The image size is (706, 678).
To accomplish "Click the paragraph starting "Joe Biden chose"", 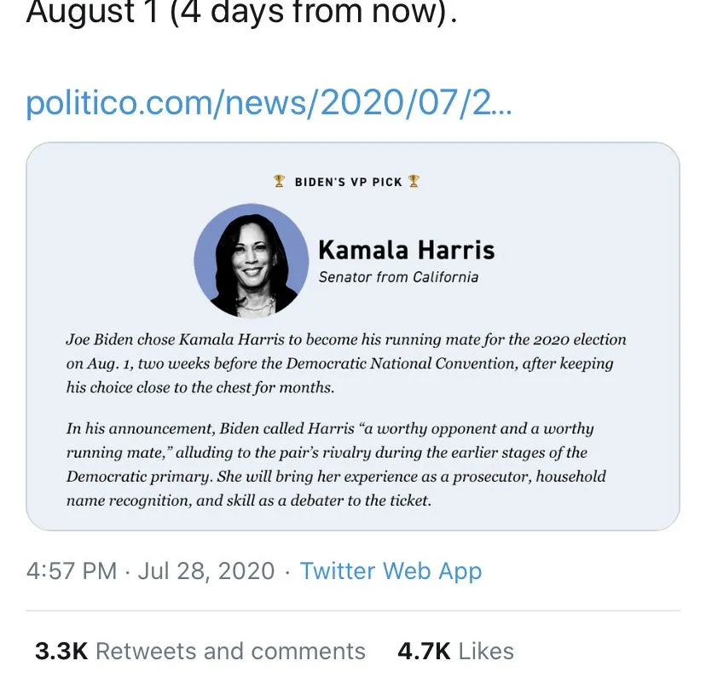I will 346,362.
